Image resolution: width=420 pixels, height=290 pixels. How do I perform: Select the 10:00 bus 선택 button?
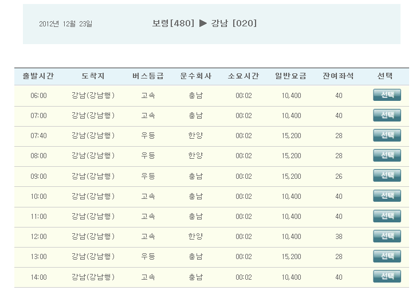(387, 196)
